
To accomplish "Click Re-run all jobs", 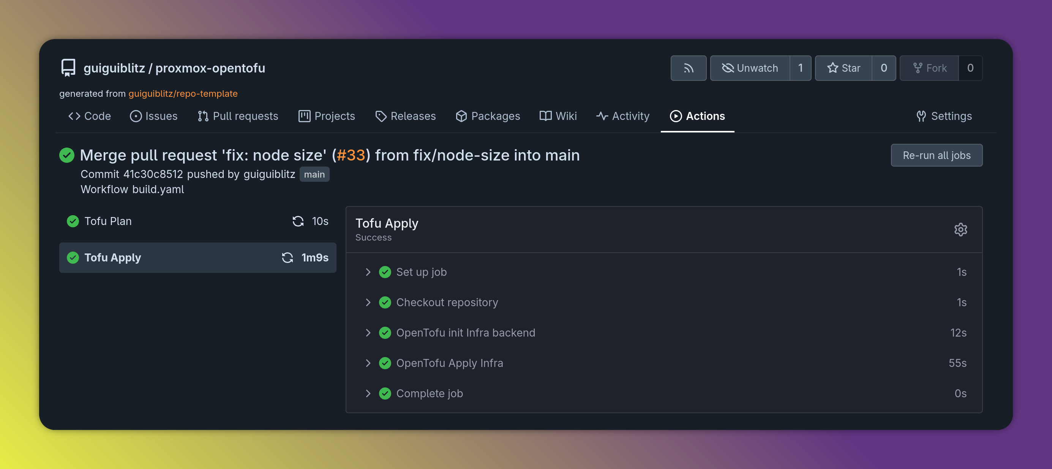I will (x=937, y=155).
